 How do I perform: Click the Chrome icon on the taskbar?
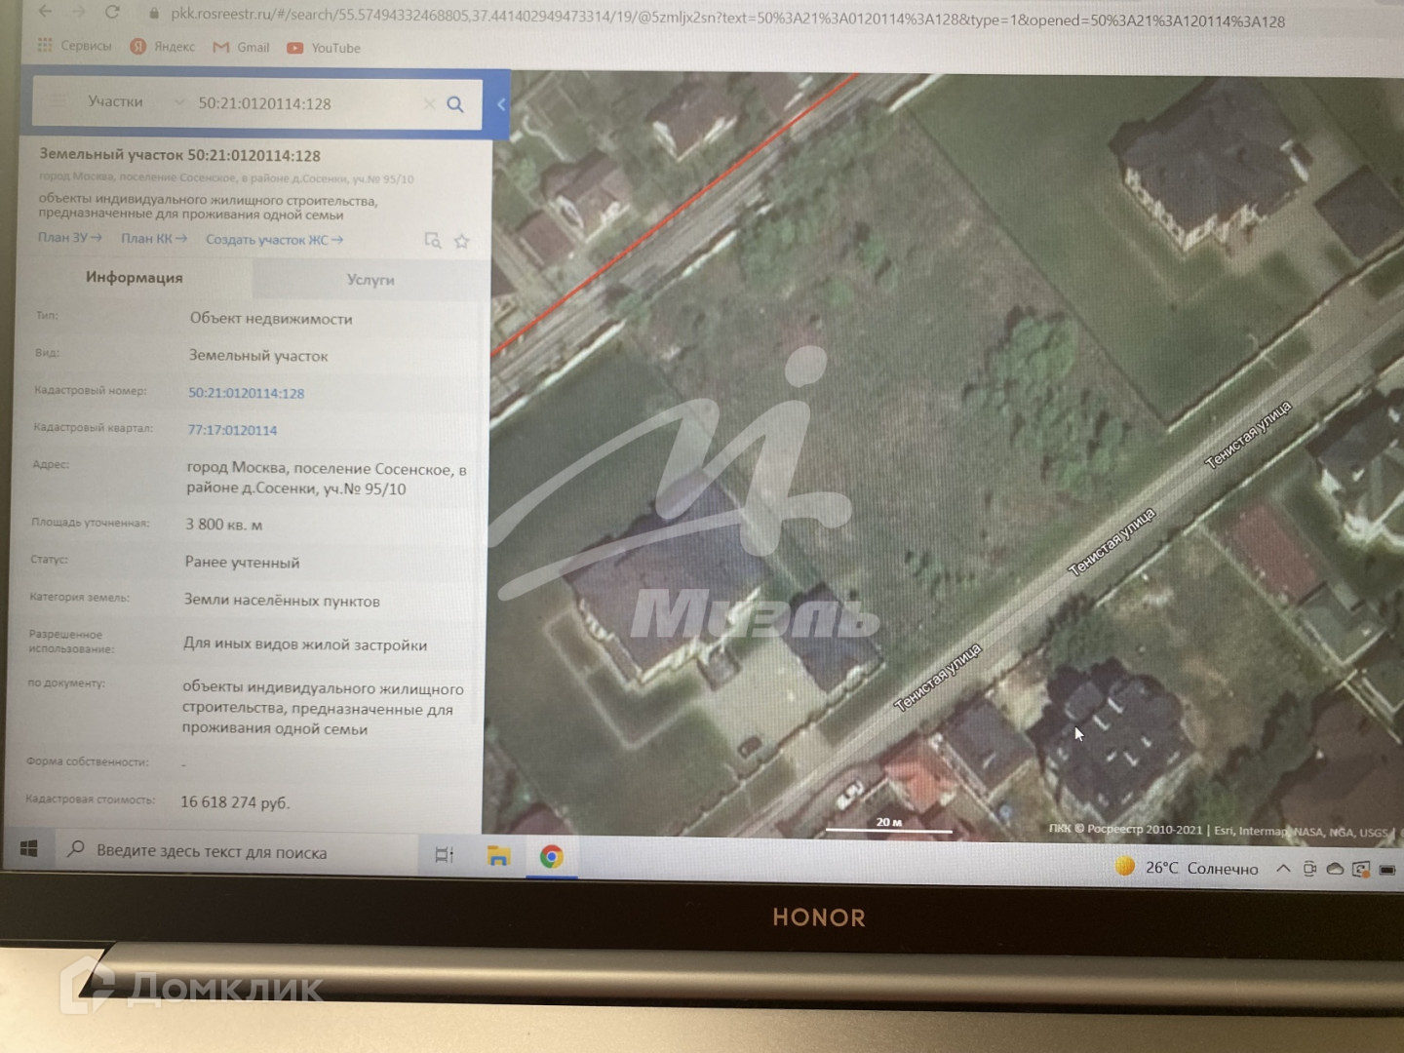pos(552,857)
